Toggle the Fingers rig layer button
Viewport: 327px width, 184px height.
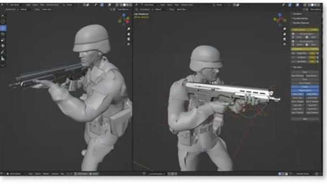[305, 86]
